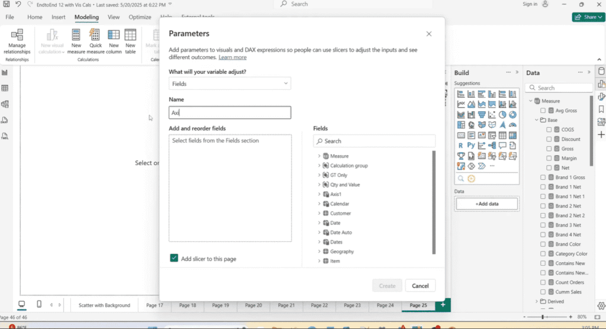Open Model view from left sidebar

(x=5, y=104)
